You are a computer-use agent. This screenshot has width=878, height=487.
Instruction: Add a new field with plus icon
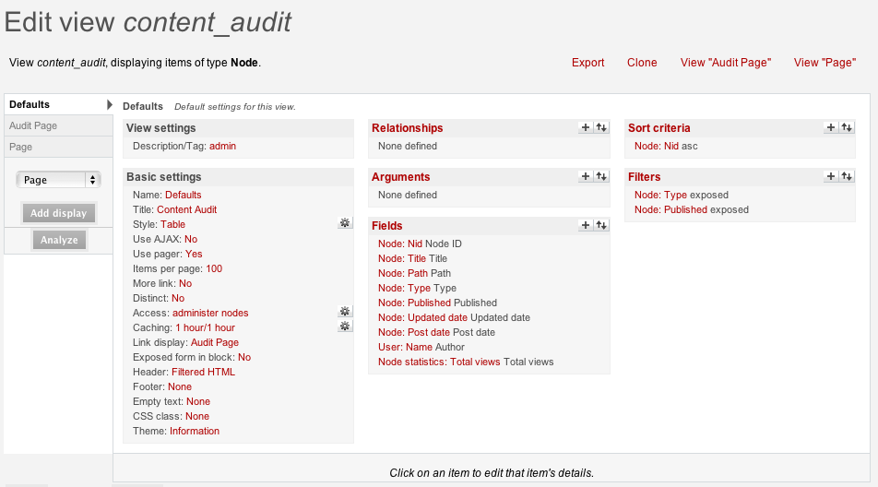click(x=586, y=225)
